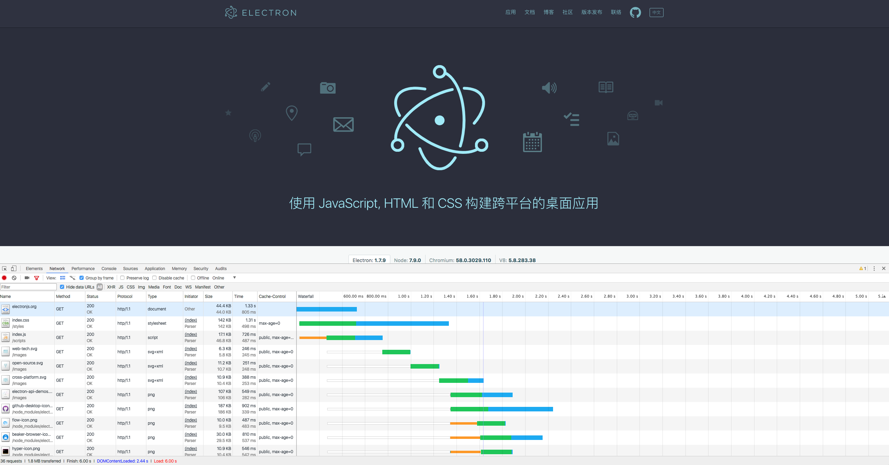Image resolution: width=889 pixels, height=465 pixels.
Task: Stop recording with the red record button
Action: pyautogui.click(x=4, y=278)
